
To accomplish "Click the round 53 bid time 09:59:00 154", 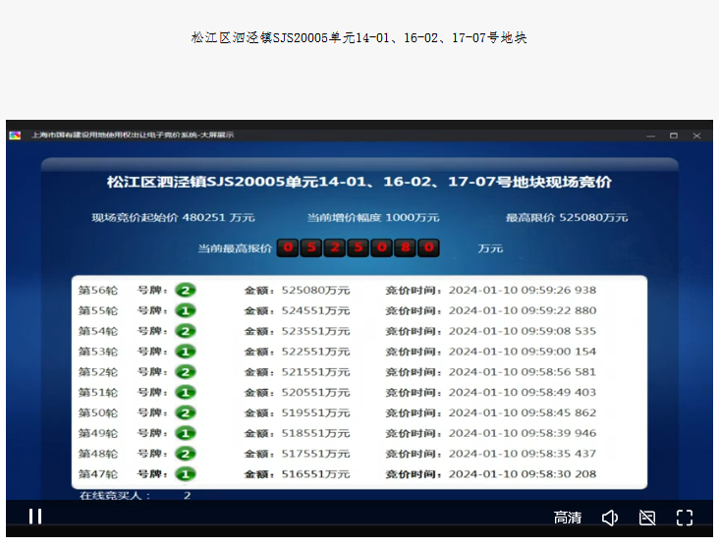I will tap(522, 352).
